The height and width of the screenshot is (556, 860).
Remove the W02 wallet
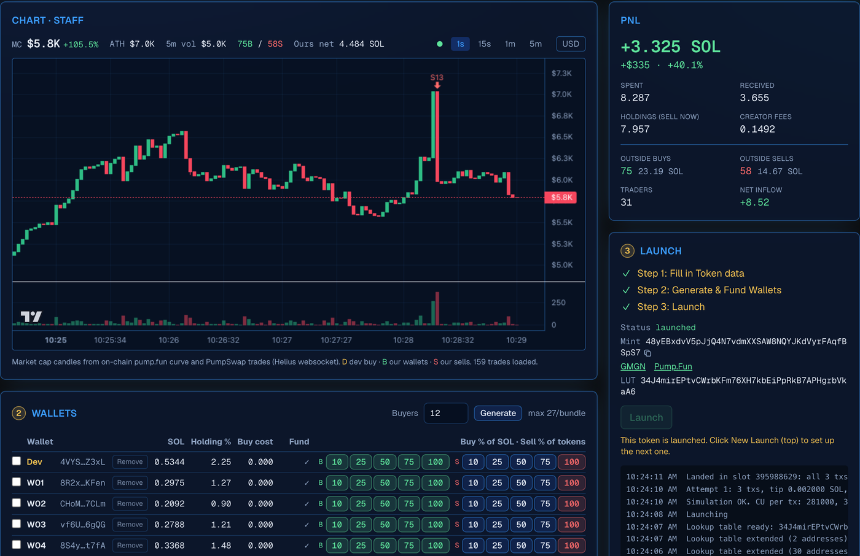(x=130, y=504)
